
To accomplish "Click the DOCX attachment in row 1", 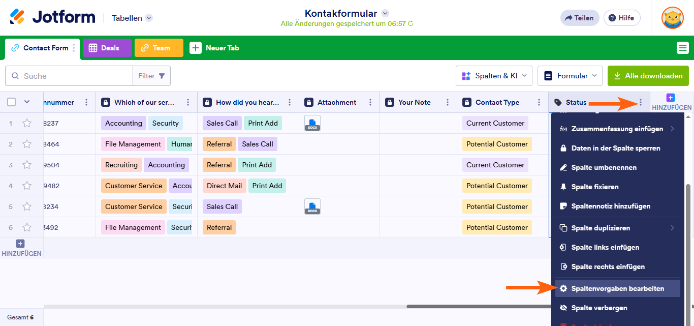I will 312,123.
